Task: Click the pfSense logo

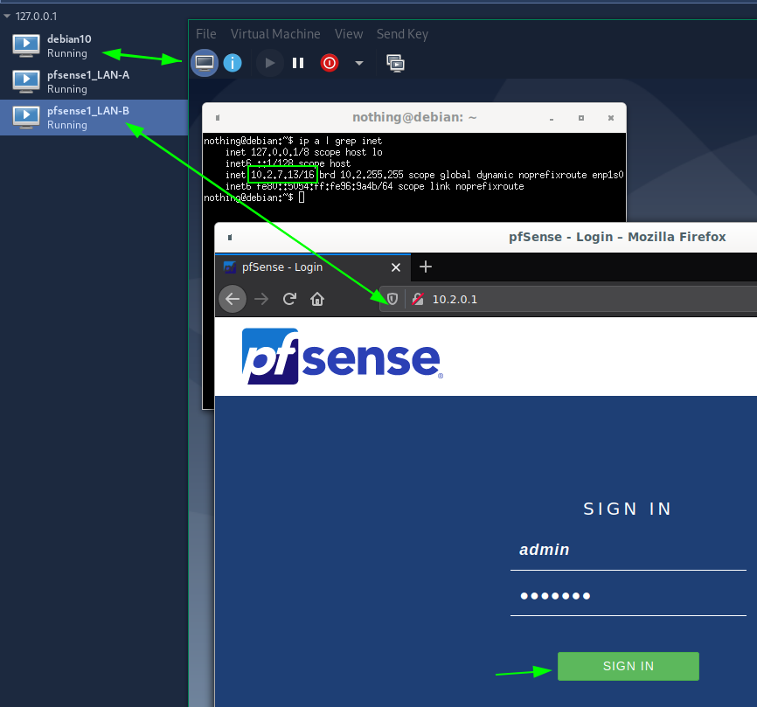Action: tap(343, 357)
